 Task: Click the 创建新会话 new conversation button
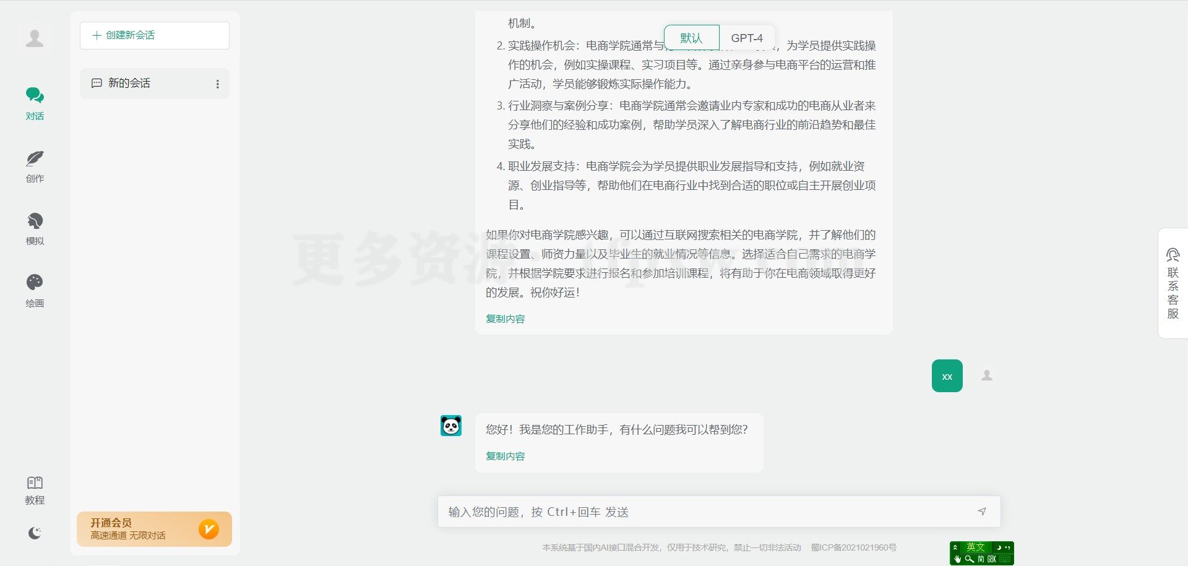[154, 35]
